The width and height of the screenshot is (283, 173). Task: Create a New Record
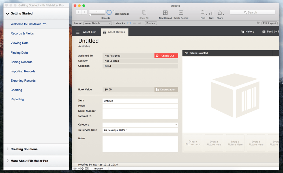[165, 12]
